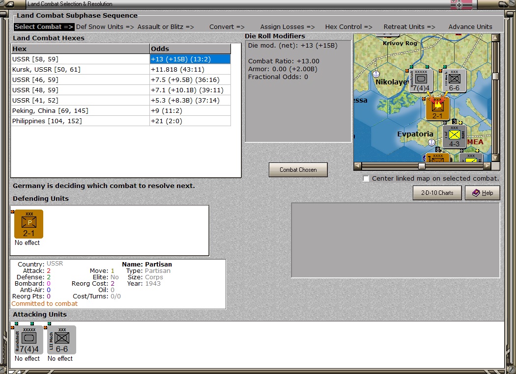Image resolution: width=516 pixels, height=374 pixels.
Task: Select the Def Snow Units subphase
Action: click(105, 27)
